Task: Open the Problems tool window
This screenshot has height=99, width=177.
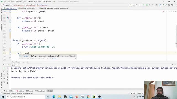Action: point(20,91)
